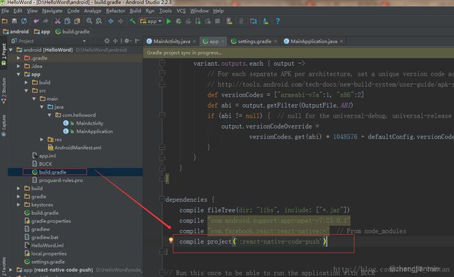Click the Open folder toolbar icon

pos(5,21)
